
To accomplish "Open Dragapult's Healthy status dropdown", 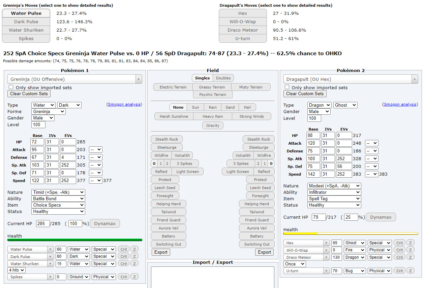I will (334, 205).
